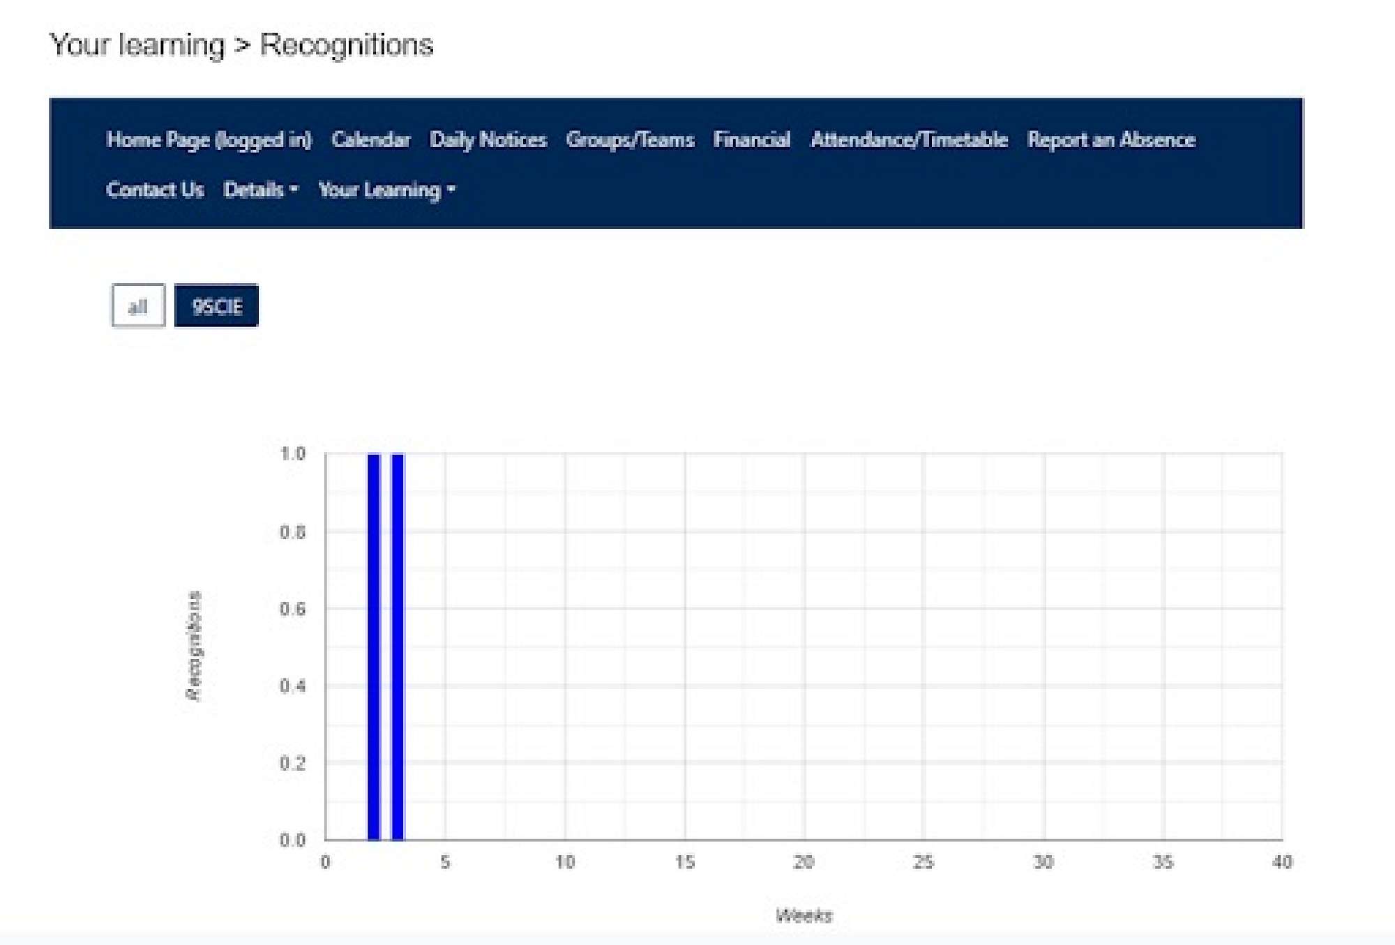Open Groups/Teams section
This screenshot has height=945, width=1395.
(630, 139)
